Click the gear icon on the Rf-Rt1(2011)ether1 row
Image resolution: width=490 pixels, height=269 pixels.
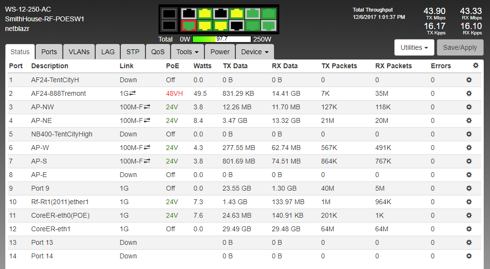468,202
